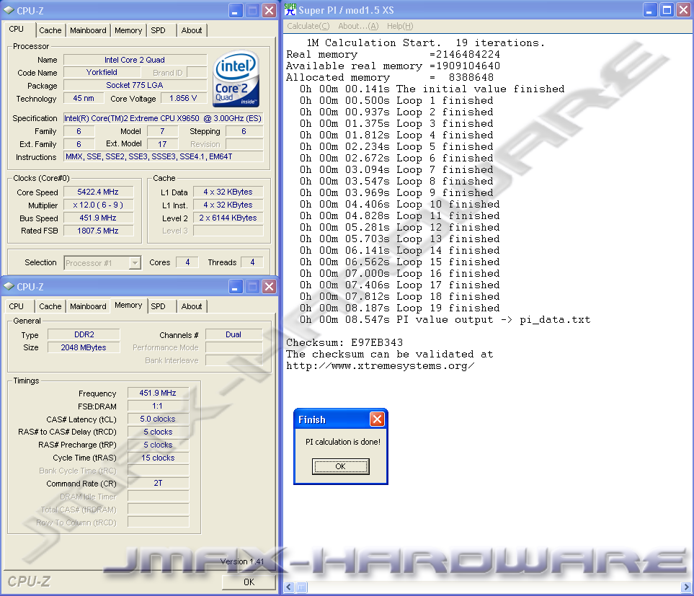Open Memory tab in top CPU-Z window
Image resolution: width=694 pixels, height=596 pixels.
click(x=128, y=30)
